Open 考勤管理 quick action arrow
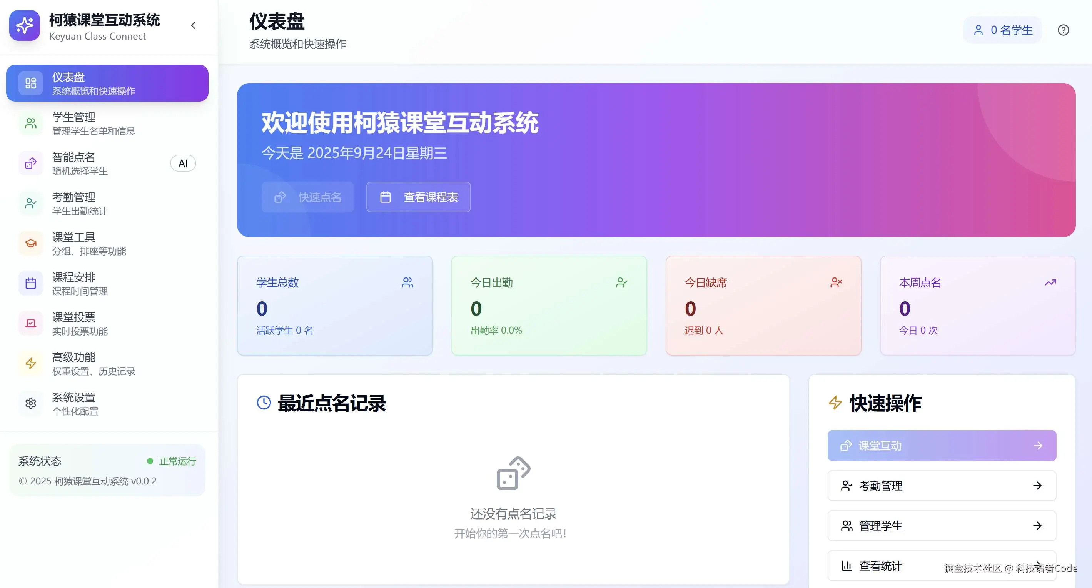Viewport: 1092px width, 588px height. (x=1037, y=486)
